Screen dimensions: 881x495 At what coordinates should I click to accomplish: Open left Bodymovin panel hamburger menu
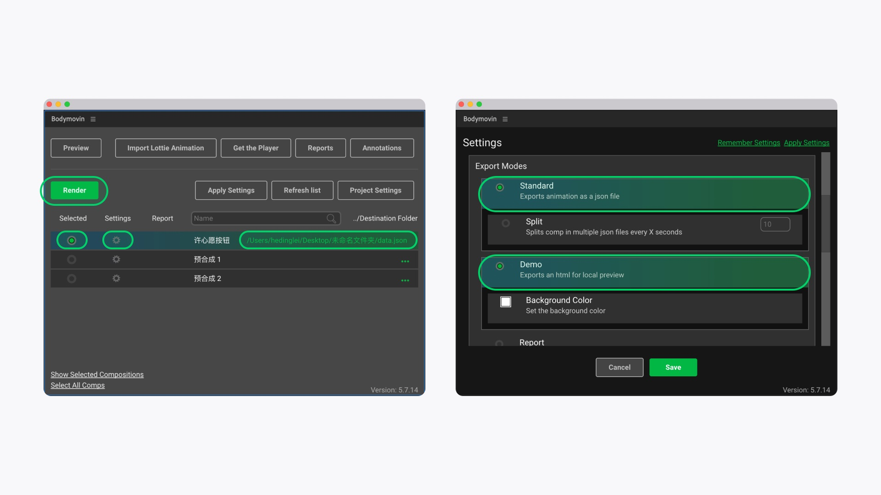tap(93, 119)
